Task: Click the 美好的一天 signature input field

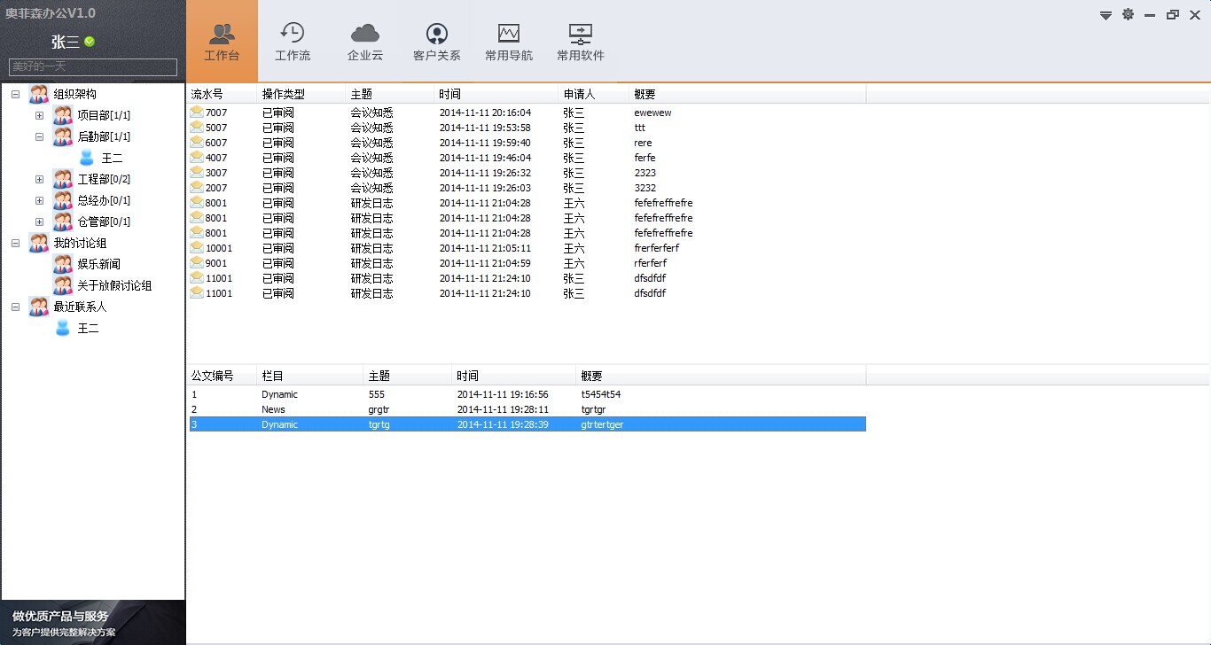Action: 93,66
